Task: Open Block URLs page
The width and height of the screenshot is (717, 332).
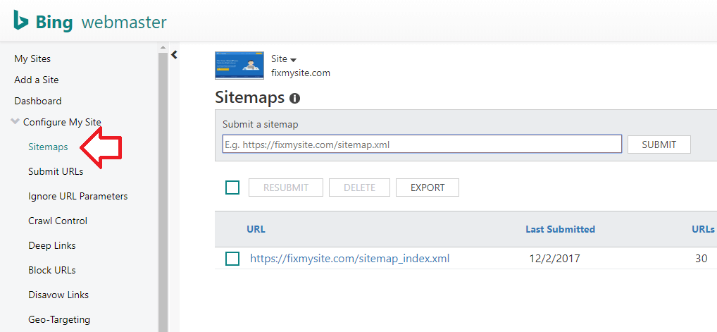Action: 52,270
